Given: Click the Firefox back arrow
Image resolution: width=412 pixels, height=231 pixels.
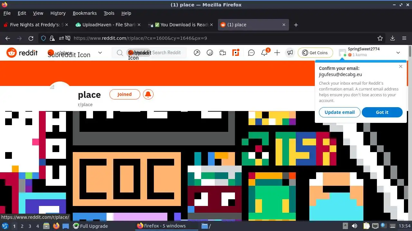Looking at the screenshot, I should coord(8,38).
